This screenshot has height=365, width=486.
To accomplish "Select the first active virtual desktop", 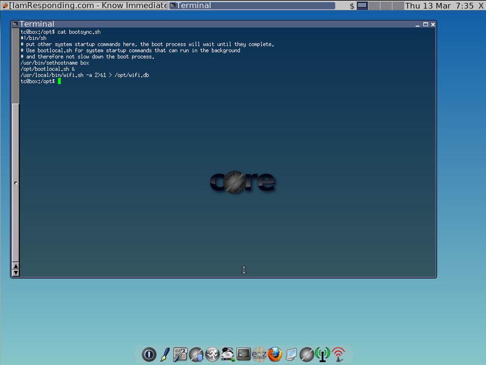I will tap(362, 6).
